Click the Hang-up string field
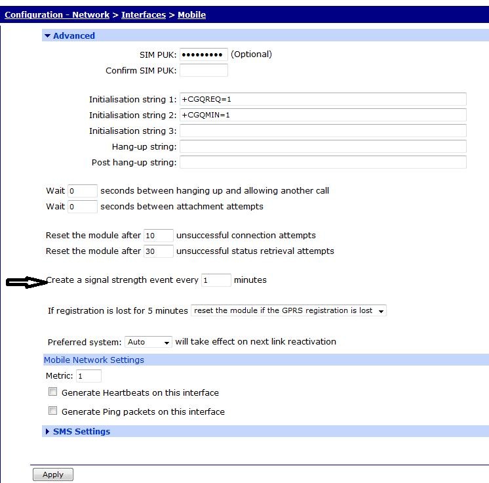 (x=323, y=147)
